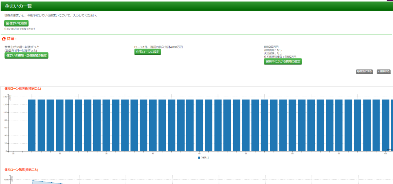
Task: Click the x-axis label 53 of the repayment chart
Action: click(x=246, y=153)
